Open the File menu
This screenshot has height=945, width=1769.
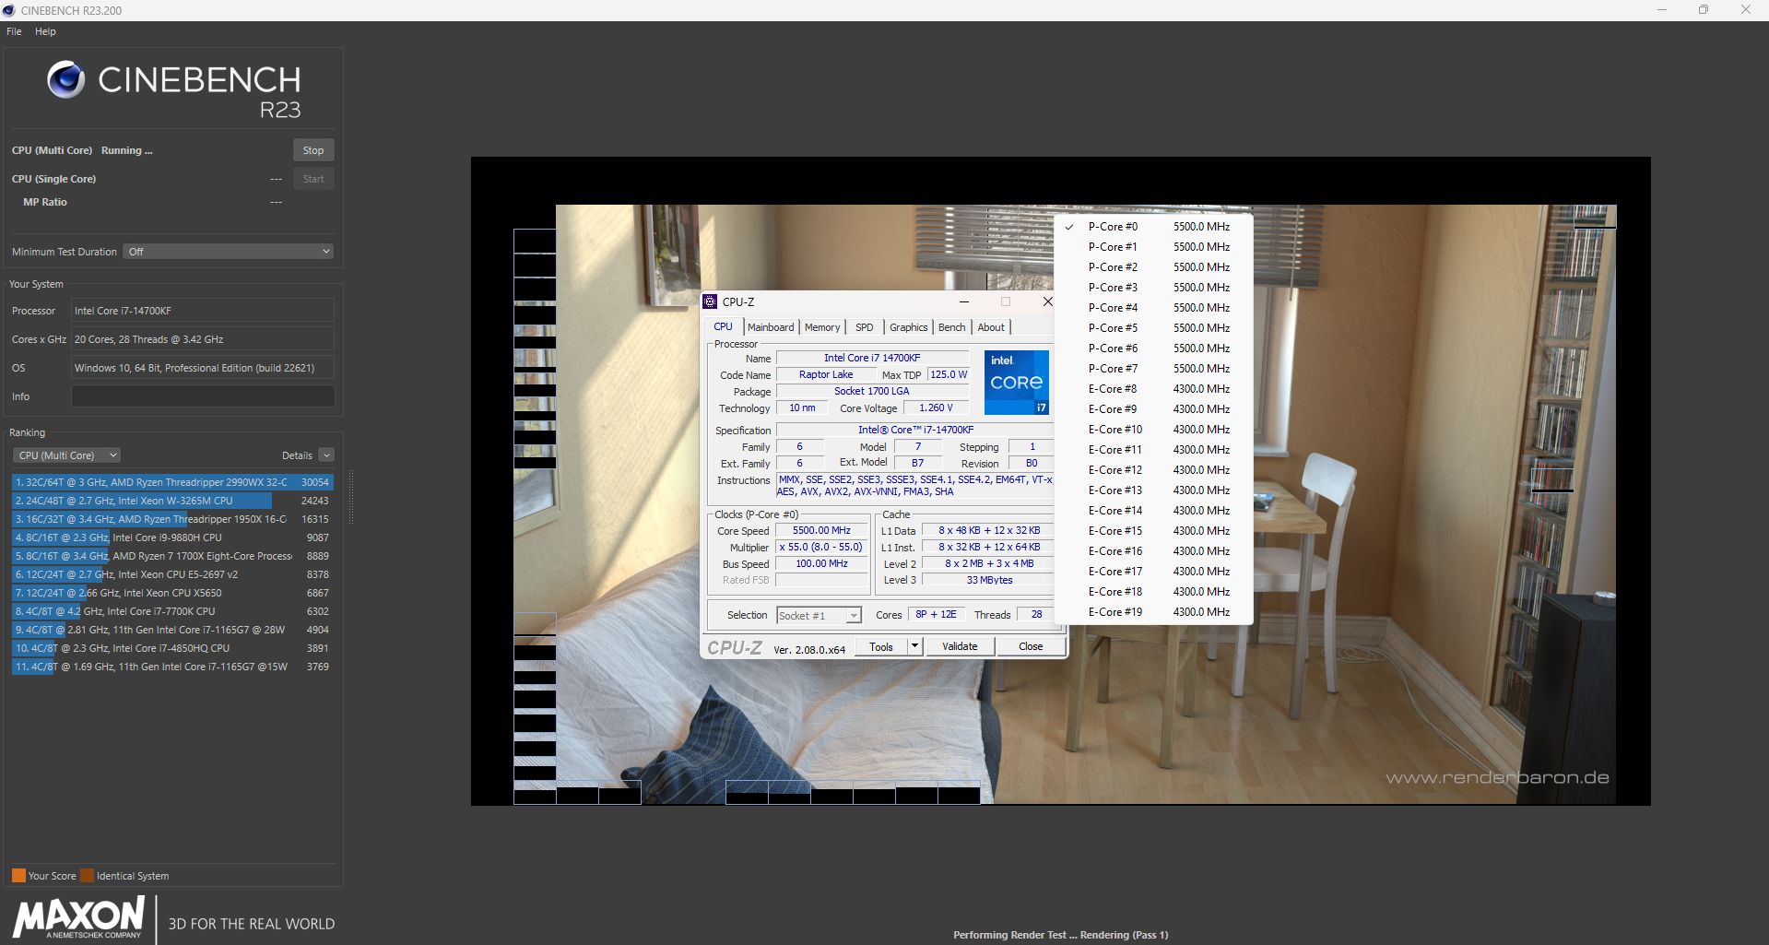14,31
